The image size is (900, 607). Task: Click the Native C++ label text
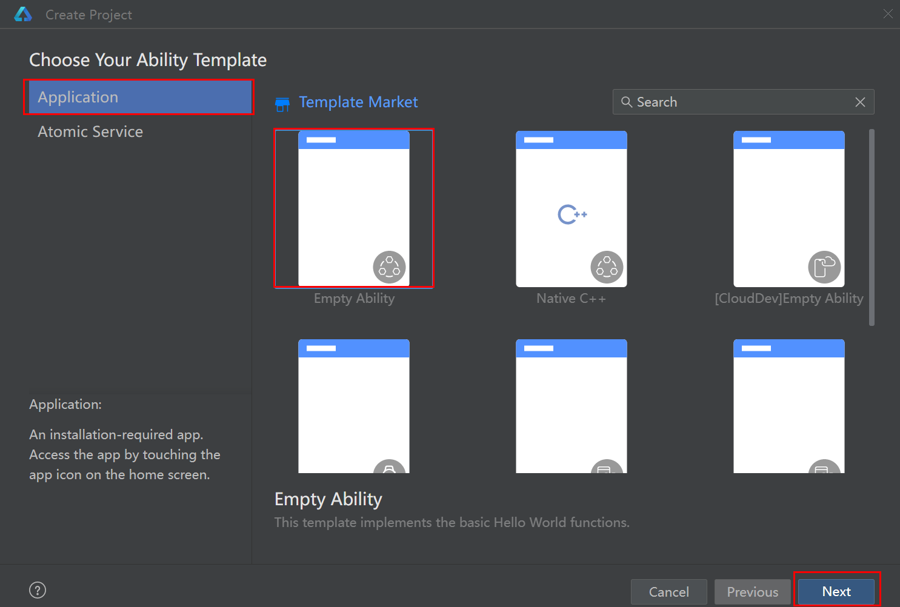coord(571,299)
